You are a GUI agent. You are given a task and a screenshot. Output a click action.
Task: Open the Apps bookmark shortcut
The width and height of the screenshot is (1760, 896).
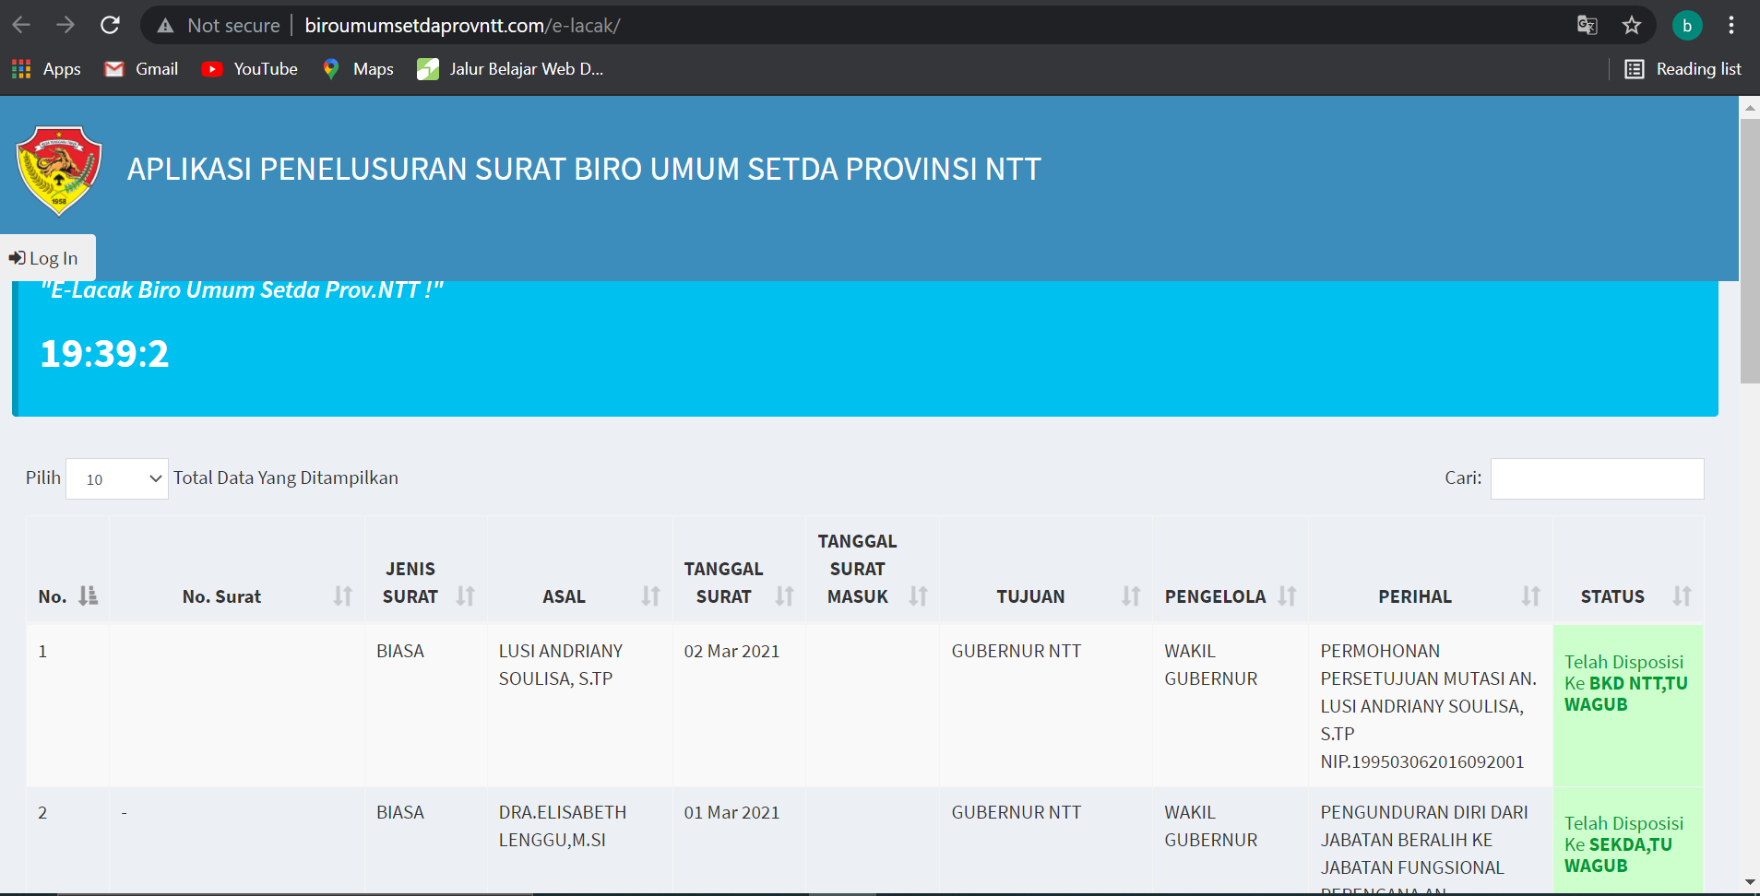pyautogui.click(x=46, y=69)
